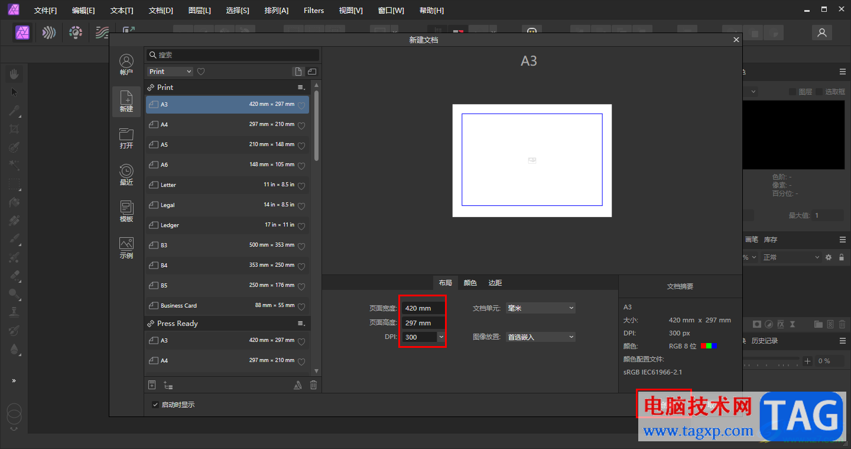
Task: Enable the 图层 checkbox in the right panel
Action: (x=792, y=92)
